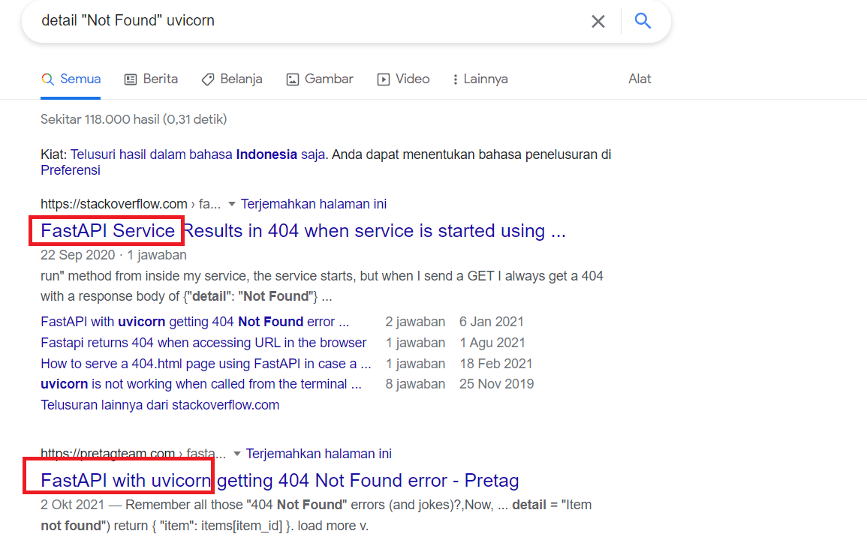Click the blue magnifier search icon
Viewport: 867px width, 558px height.
[x=643, y=21]
